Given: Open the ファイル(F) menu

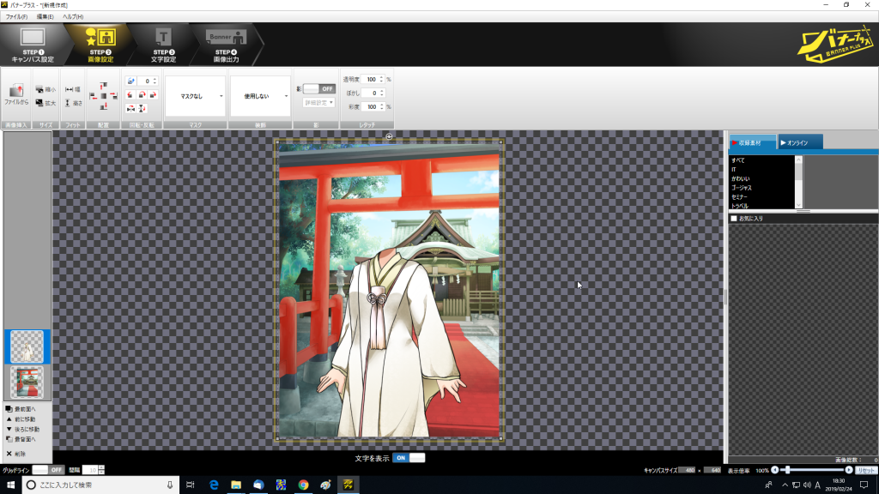Looking at the screenshot, I should point(16,16).
